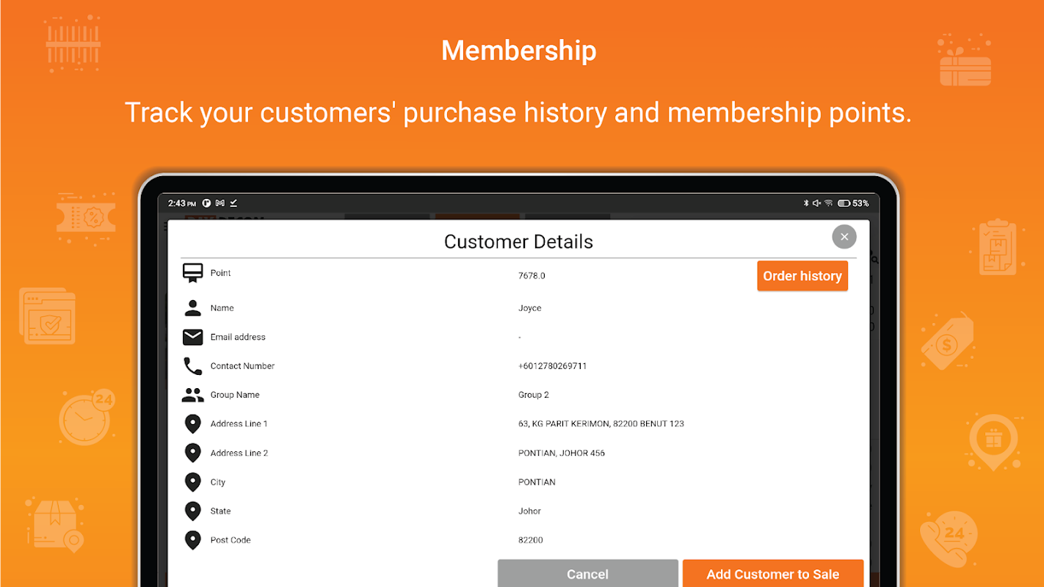The height and width of the screenshot is (587, 1044).
Task: Click the phone icon beside Contact Number
Action: pos(192,366)
